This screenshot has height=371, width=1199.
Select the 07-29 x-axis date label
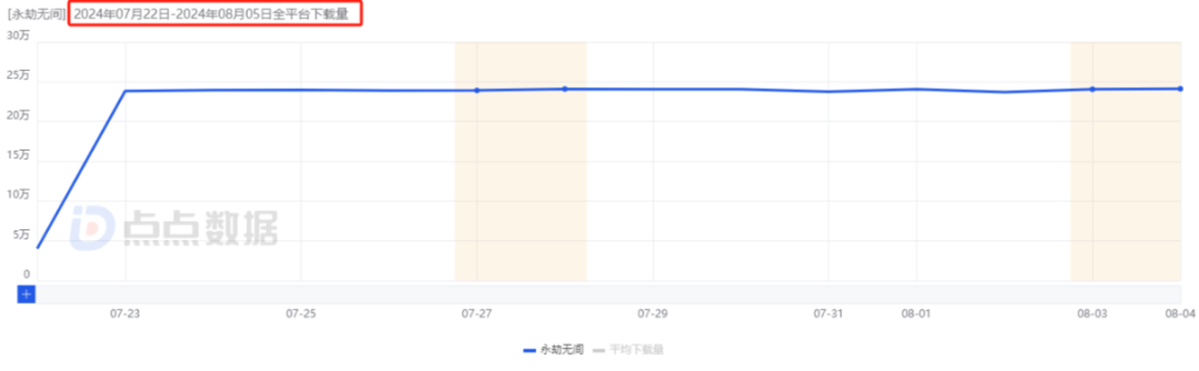[652, 314]
